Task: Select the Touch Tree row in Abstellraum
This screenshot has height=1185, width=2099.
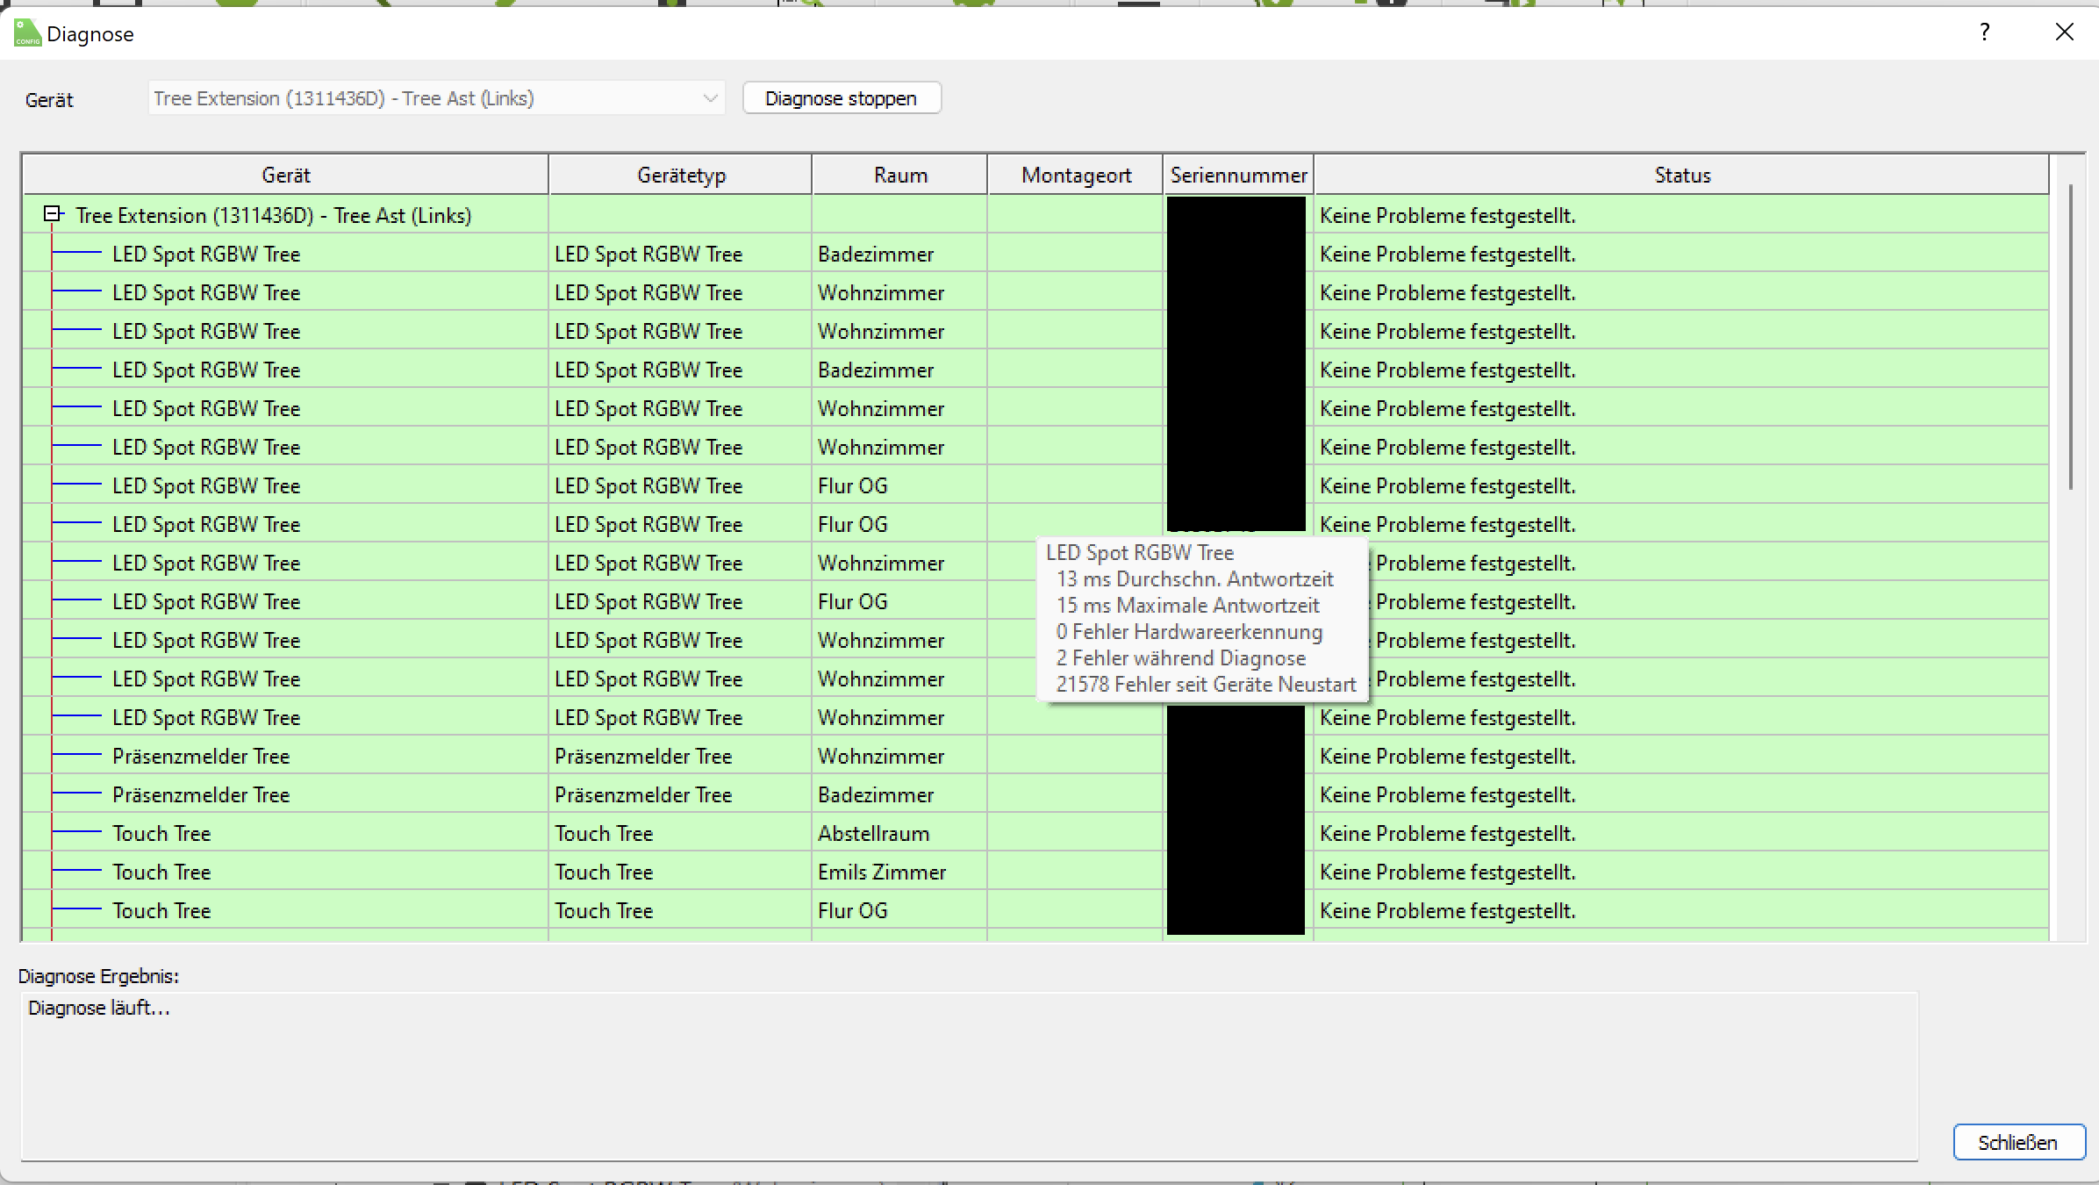Action: click(161, 833)
